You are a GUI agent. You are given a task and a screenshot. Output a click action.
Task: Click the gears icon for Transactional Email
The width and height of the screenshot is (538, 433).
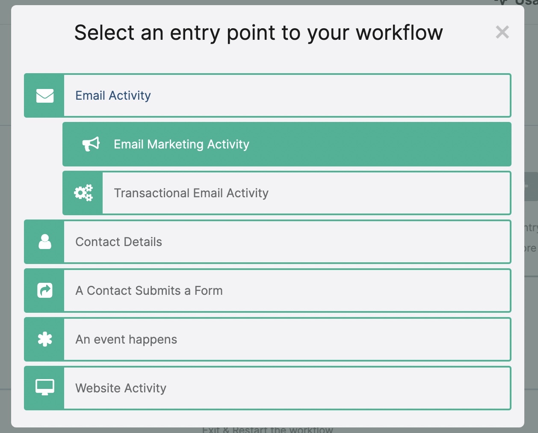pos(83,193)
